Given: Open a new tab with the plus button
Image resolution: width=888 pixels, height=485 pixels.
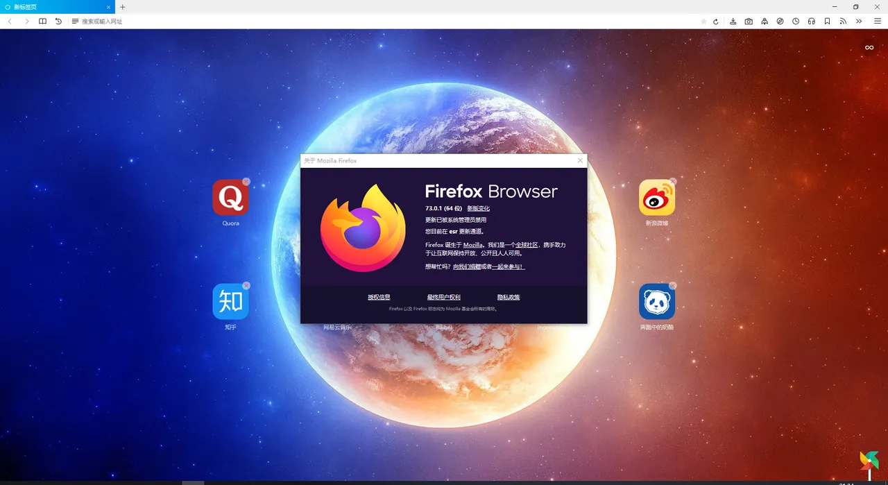Looking at the screenshot, I should (123, 7).
